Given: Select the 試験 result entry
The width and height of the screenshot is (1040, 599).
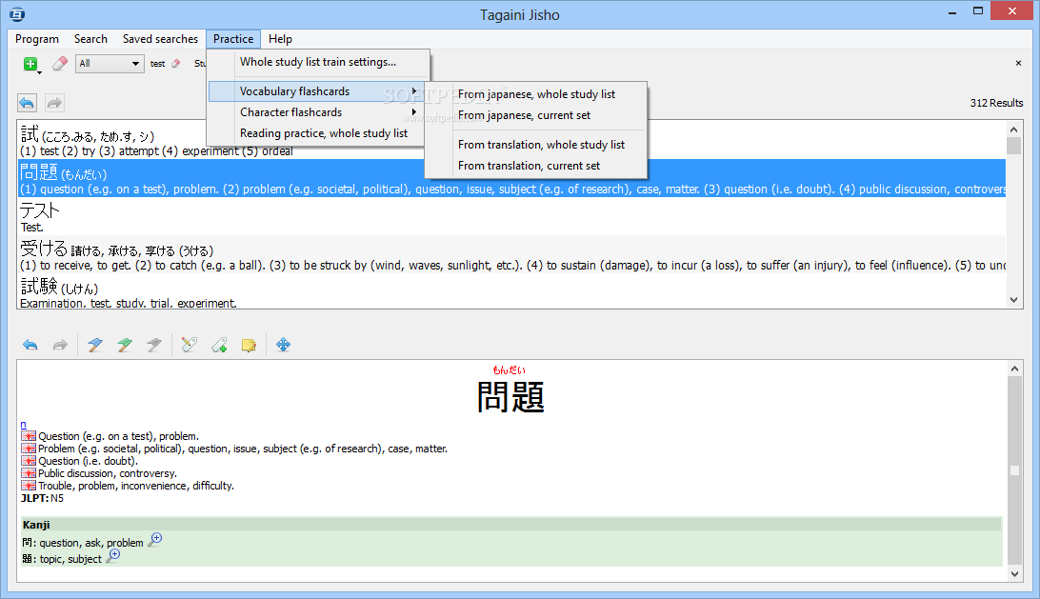Looking at the screenshot, I should [x=511, y=291].
